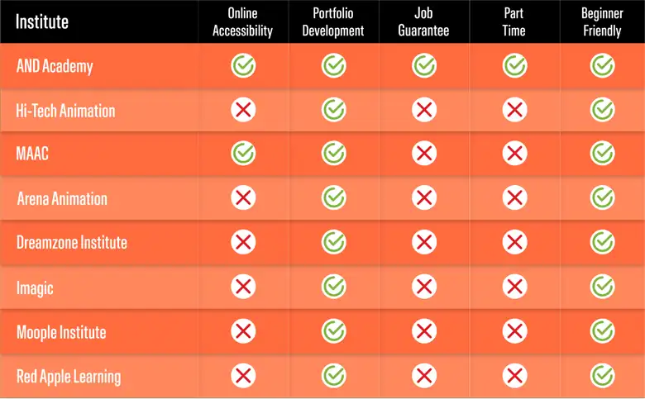The width and height of the screenshot is (645, 399).
Task: Select the Online Accessibility column header
Action: coord(242,21)
